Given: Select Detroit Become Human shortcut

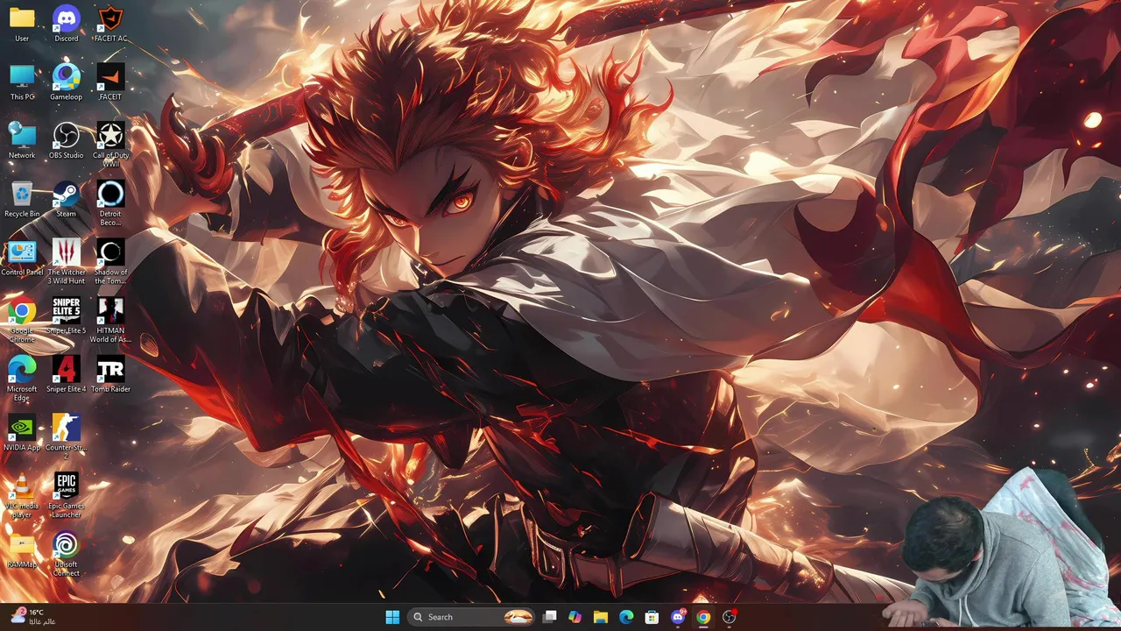Looking at the screenshot, I should [110, 203].
